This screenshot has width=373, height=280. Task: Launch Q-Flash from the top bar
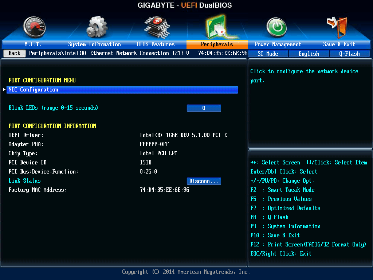pyautogui.click(x=349, y=54)
